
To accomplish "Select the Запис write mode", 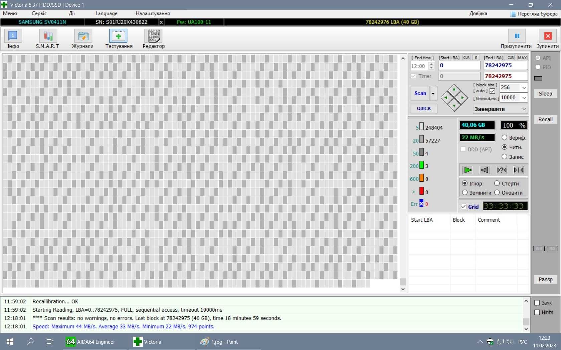I will coord(504,157).
